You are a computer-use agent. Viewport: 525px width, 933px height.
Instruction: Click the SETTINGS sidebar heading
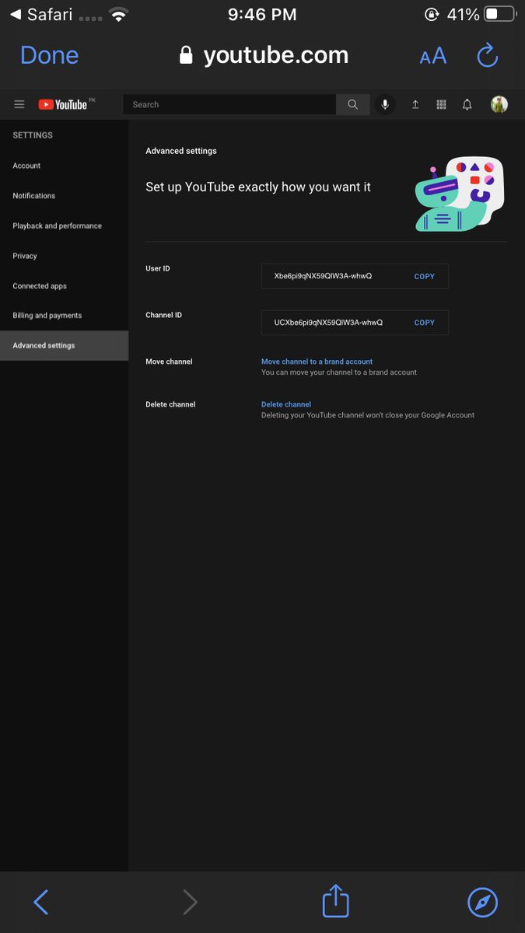click(x=33, y=135)
